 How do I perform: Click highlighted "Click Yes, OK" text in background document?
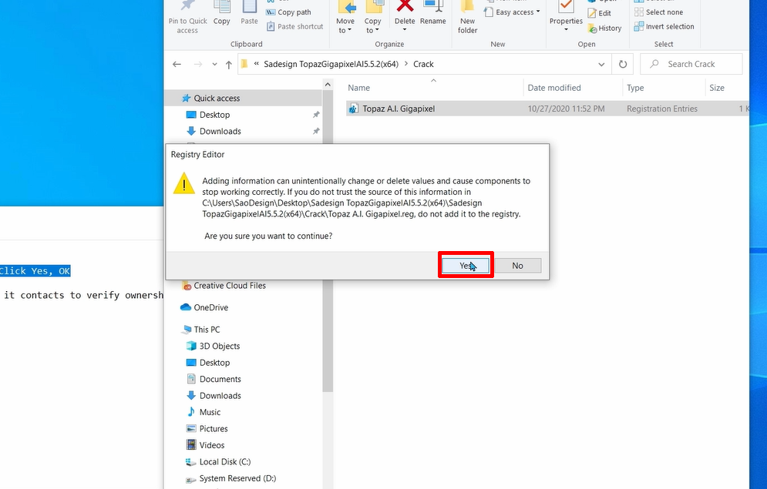click(x=35, y=271)
